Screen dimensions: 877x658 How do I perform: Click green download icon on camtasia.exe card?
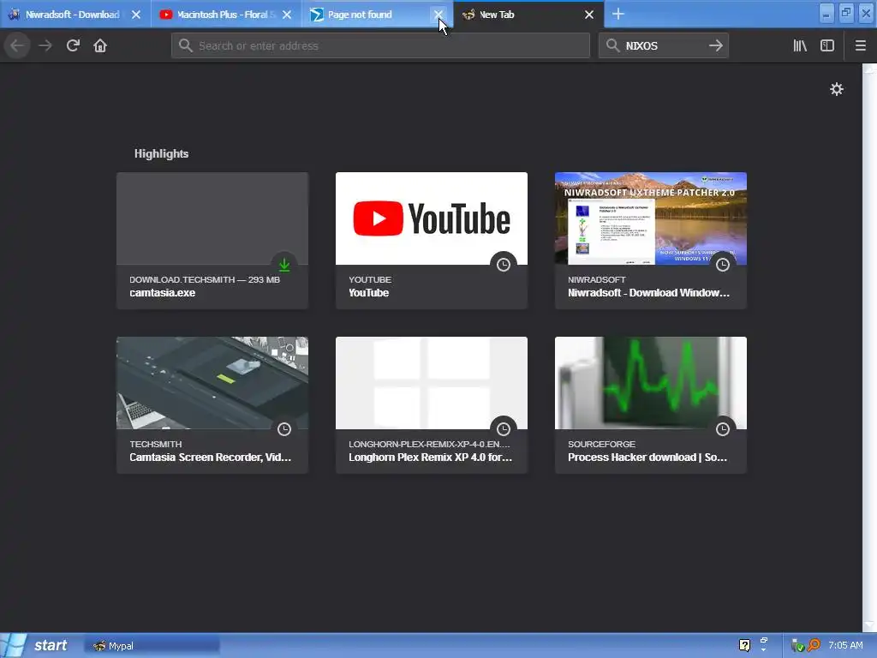tap(284, 265)
